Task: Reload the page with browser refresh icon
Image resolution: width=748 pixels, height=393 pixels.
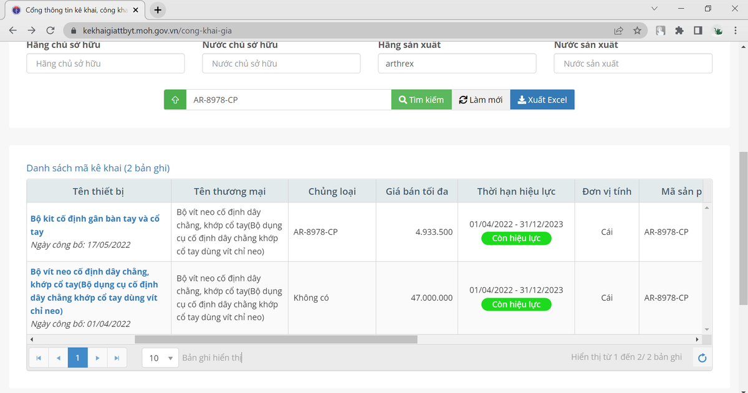Action: pos(50,31)
